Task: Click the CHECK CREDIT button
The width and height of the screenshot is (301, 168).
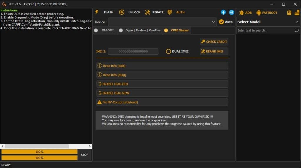Action: click(x=214, y=42)
